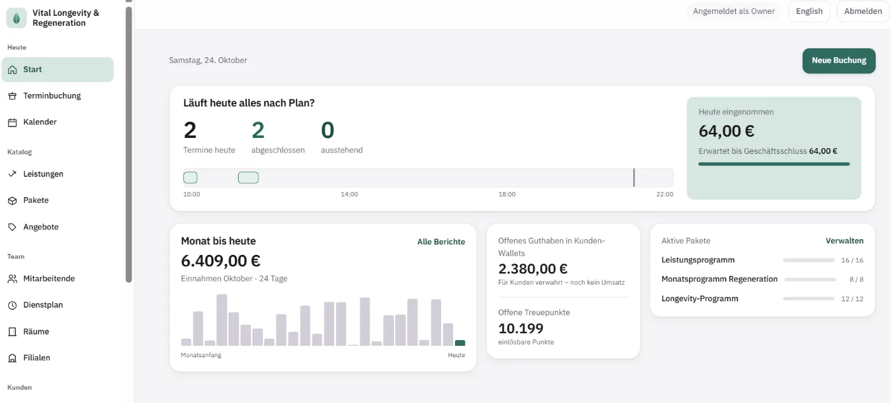Open the Alle Berichte link
This screenshot has width=891, height=403.
click(441, 242)
